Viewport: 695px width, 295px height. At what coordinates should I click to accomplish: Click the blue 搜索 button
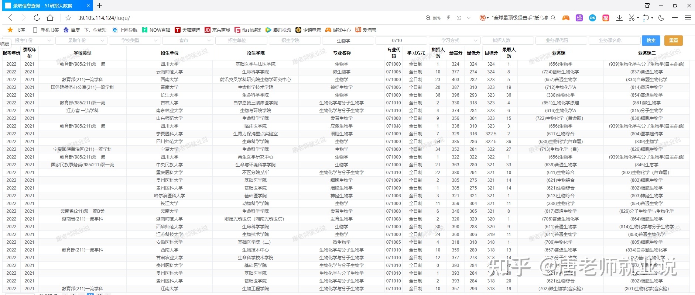(x=651, y=41)
